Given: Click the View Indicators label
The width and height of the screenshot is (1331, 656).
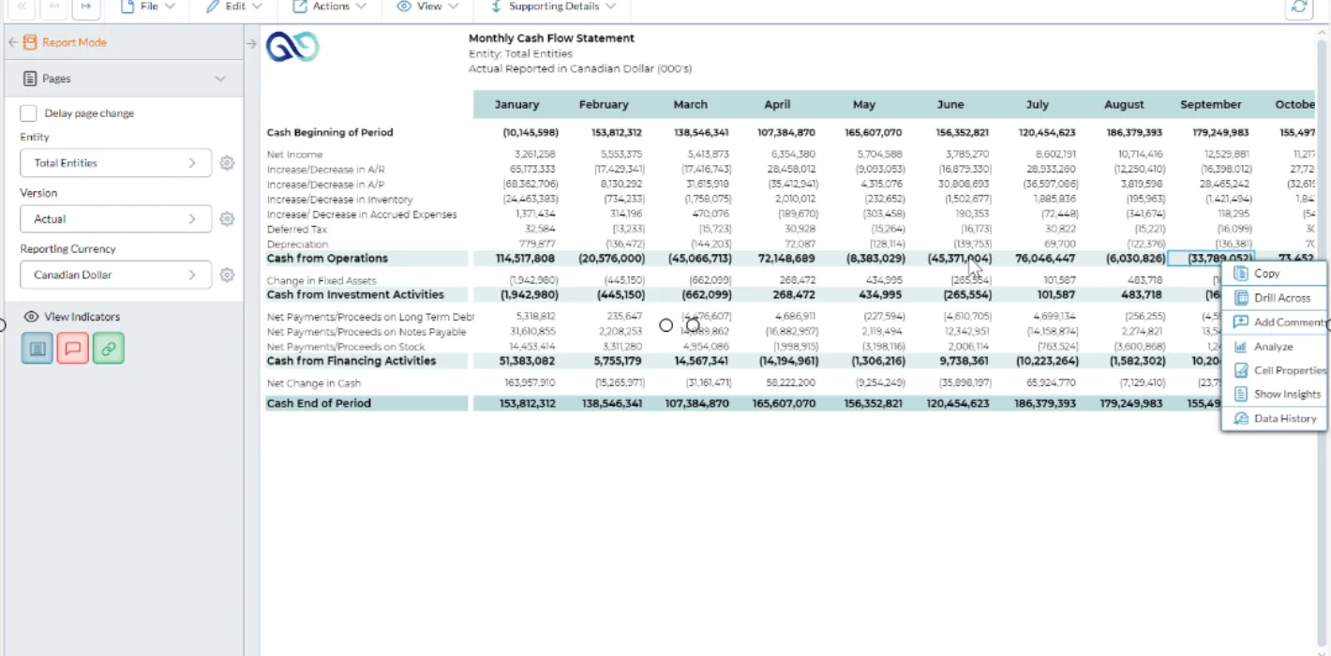Looking at the screenshot, I should 82,317.
